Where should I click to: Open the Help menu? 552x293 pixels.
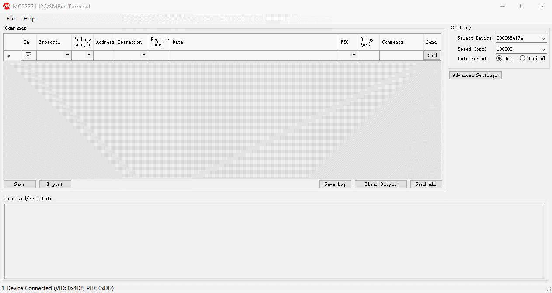(x=29, y=19)
